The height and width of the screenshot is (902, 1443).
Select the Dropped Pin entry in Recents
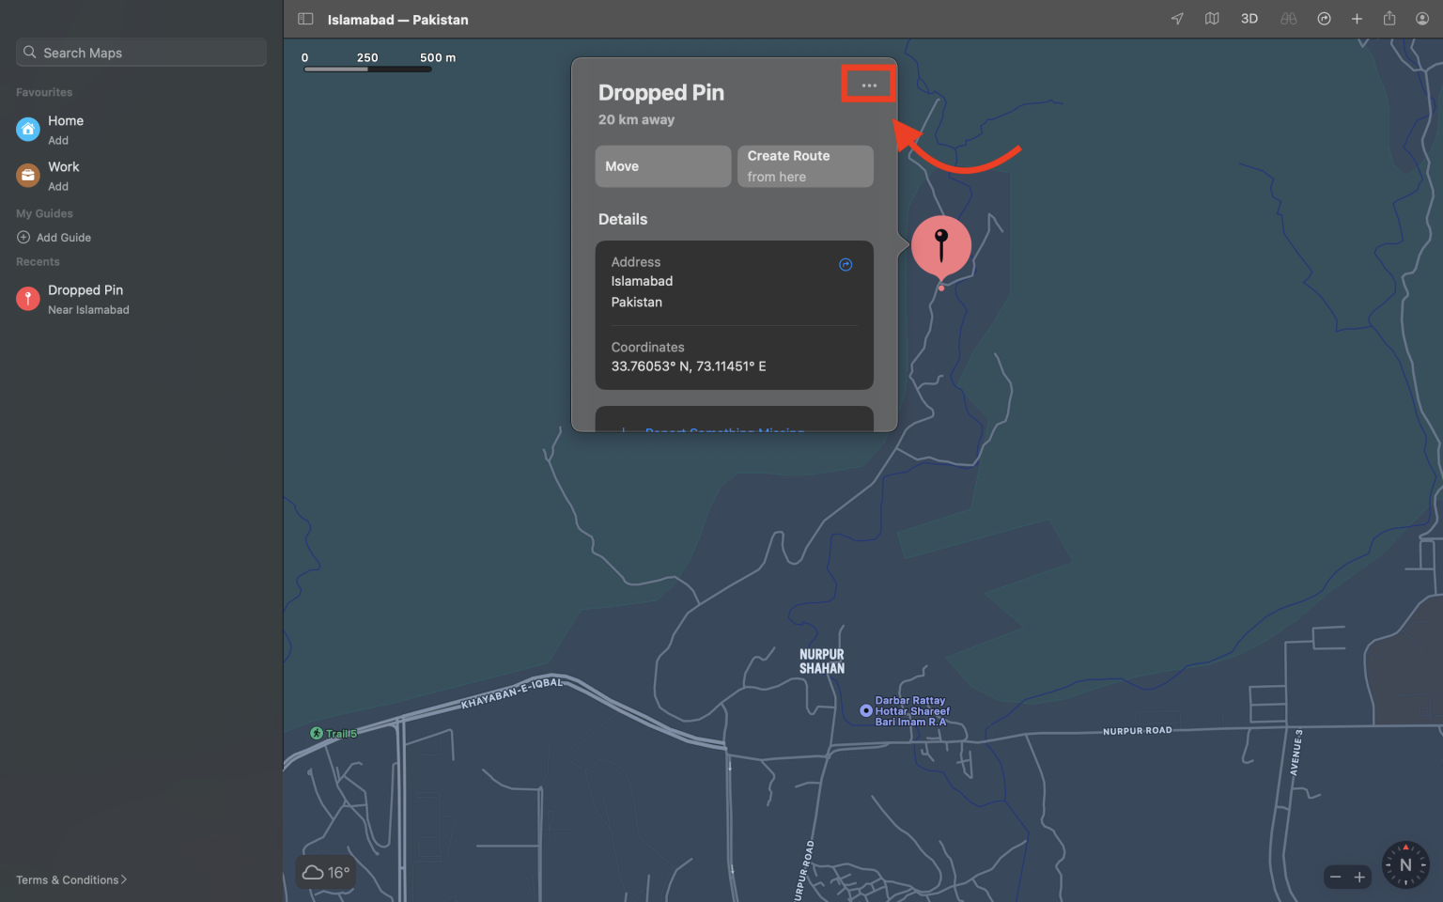pyautogui.click(x=85, y=298)
